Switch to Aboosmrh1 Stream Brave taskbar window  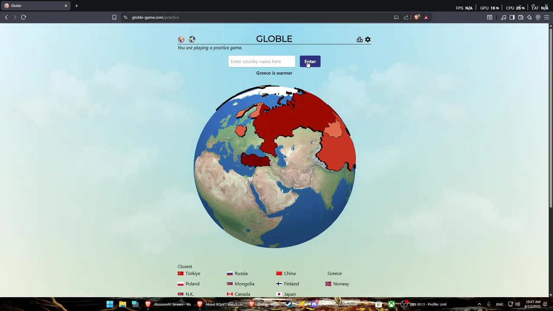coord(168,304)
